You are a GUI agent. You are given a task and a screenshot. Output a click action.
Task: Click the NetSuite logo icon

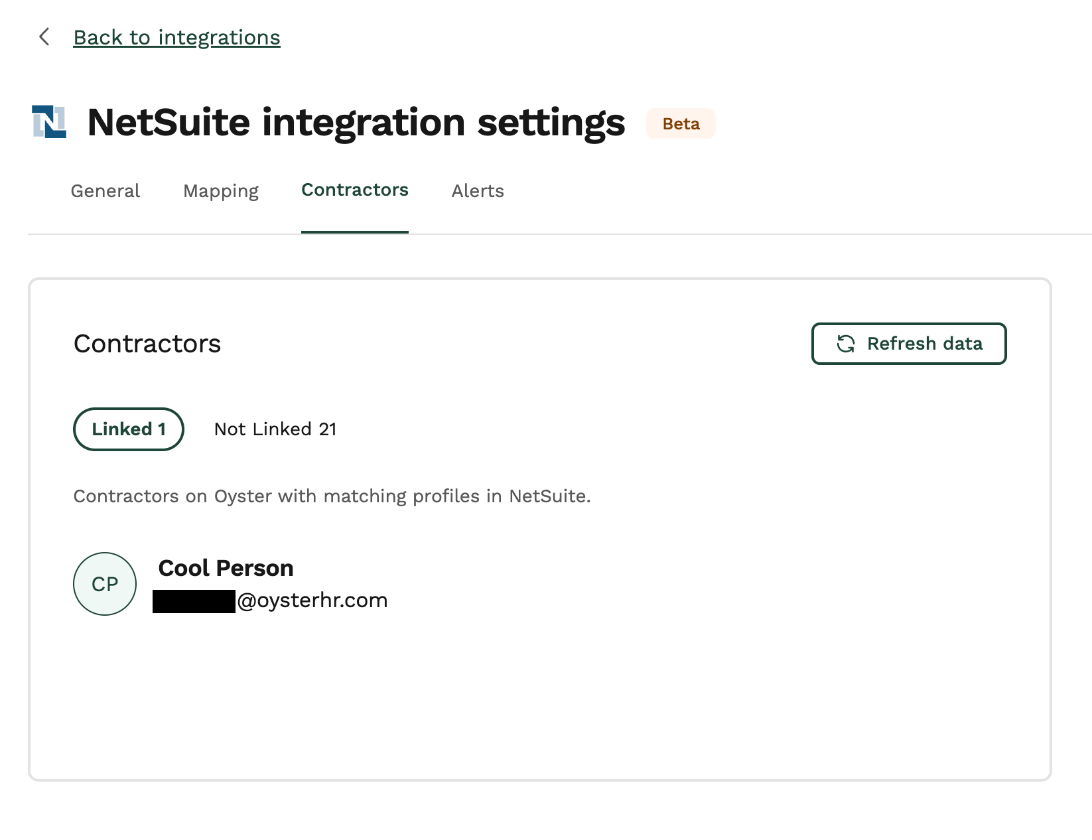click(x=49, y=122)
